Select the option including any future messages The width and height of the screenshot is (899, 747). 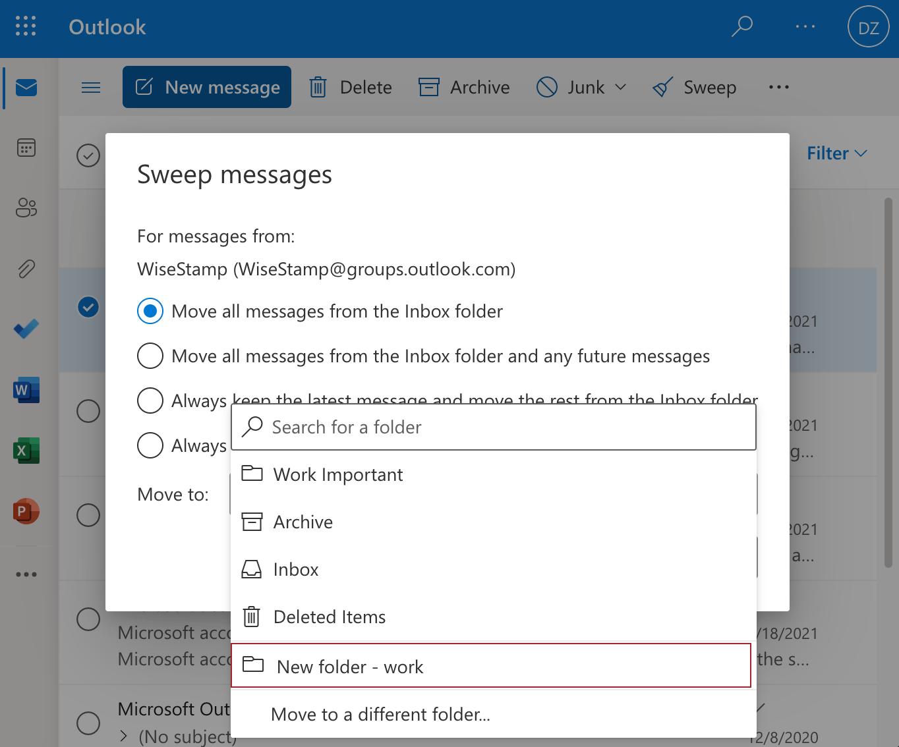click(x=150, y=356)
